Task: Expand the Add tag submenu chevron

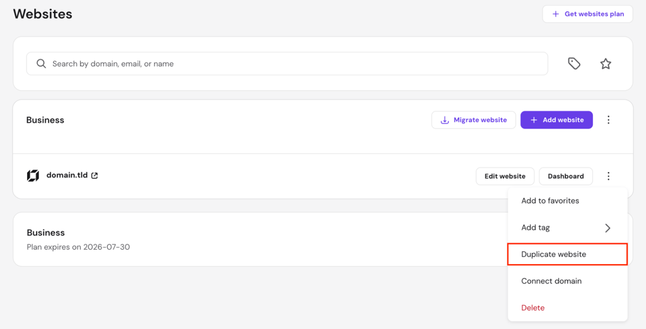Action: click(608, 228)
